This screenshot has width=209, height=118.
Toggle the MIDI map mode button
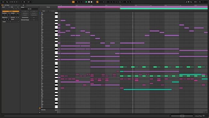pyautogui.click(x=195, y=2)
